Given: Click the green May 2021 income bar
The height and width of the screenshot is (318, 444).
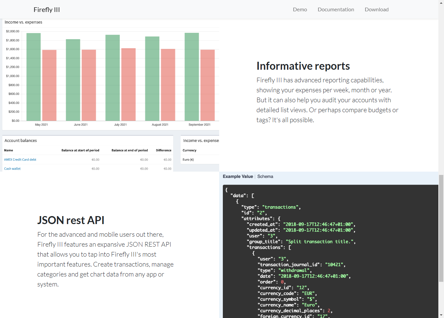Looking at the screenshot, I should pos(34,77).
